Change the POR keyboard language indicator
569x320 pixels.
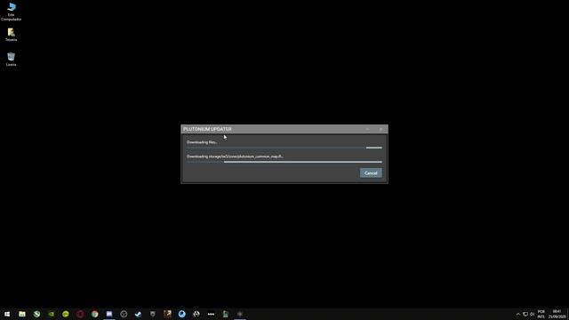point(541,314)
